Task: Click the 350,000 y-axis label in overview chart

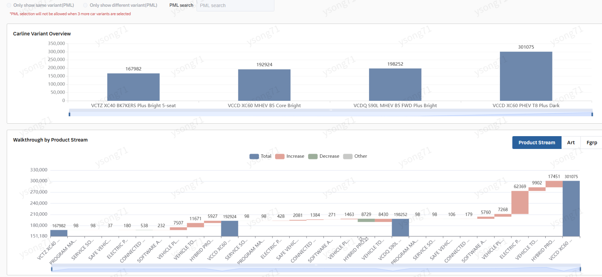Action: click(56, 43)
